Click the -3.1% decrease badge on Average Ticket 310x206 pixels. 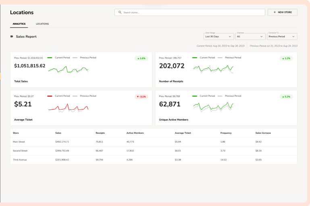point(141,97)
